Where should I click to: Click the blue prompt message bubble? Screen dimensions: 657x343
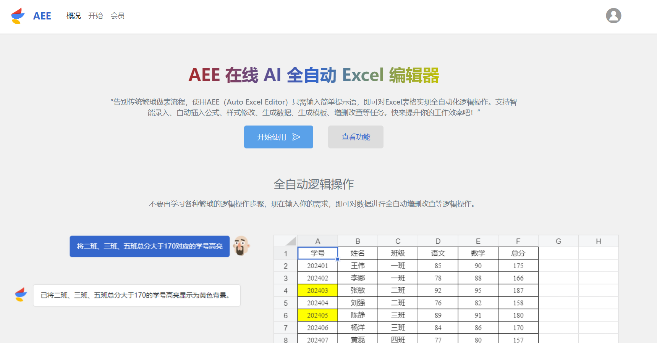(149, 246)
